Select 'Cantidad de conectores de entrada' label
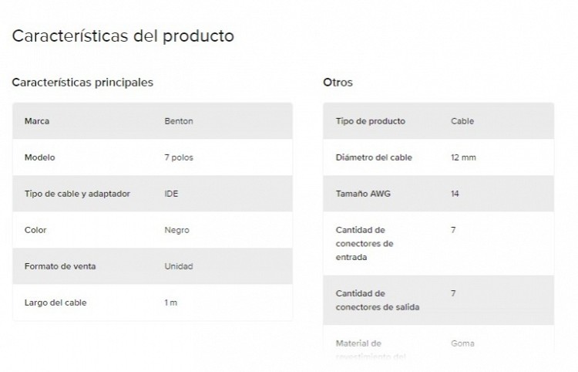The image size is (578, 372). point(365,244)
